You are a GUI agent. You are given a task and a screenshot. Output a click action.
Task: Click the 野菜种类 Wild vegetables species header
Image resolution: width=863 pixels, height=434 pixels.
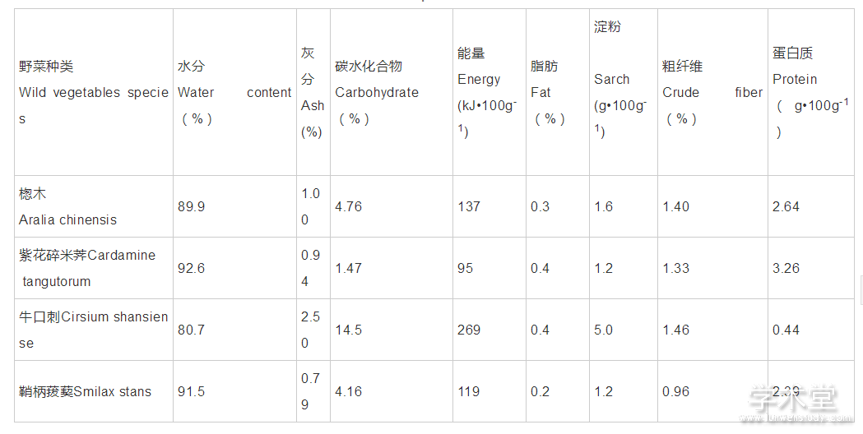click(94, 92)
